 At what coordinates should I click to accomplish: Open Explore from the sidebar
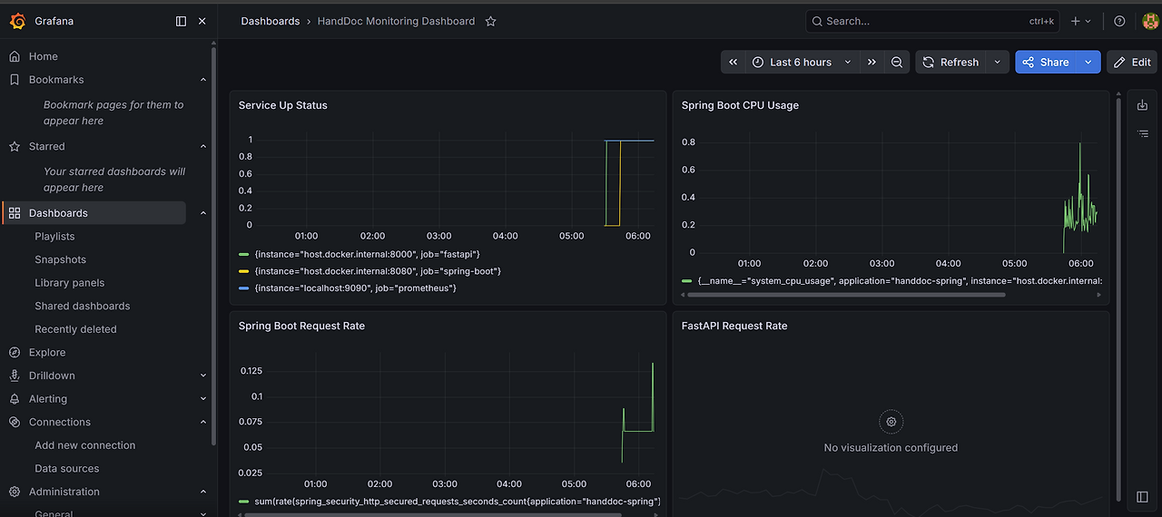47,352
